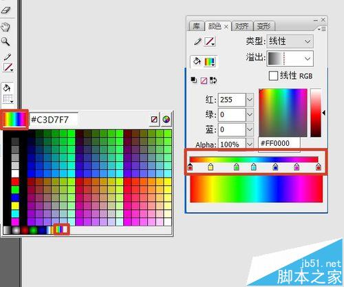Pick the rainbow gradient preset swatch
The height and width of the screenshot is (287, 344).
(59, 229)
